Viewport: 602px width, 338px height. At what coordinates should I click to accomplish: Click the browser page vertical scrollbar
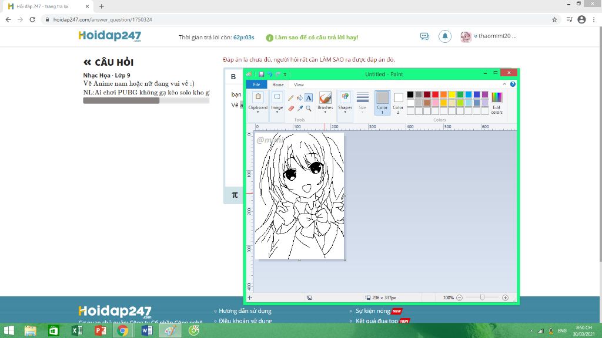(600, 146)
